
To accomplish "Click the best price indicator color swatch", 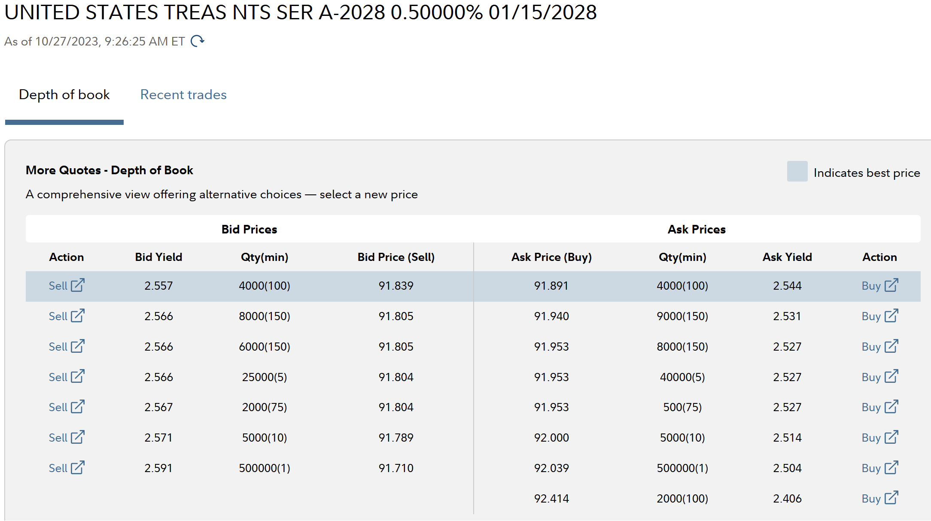I will click(x=797, y=171).
